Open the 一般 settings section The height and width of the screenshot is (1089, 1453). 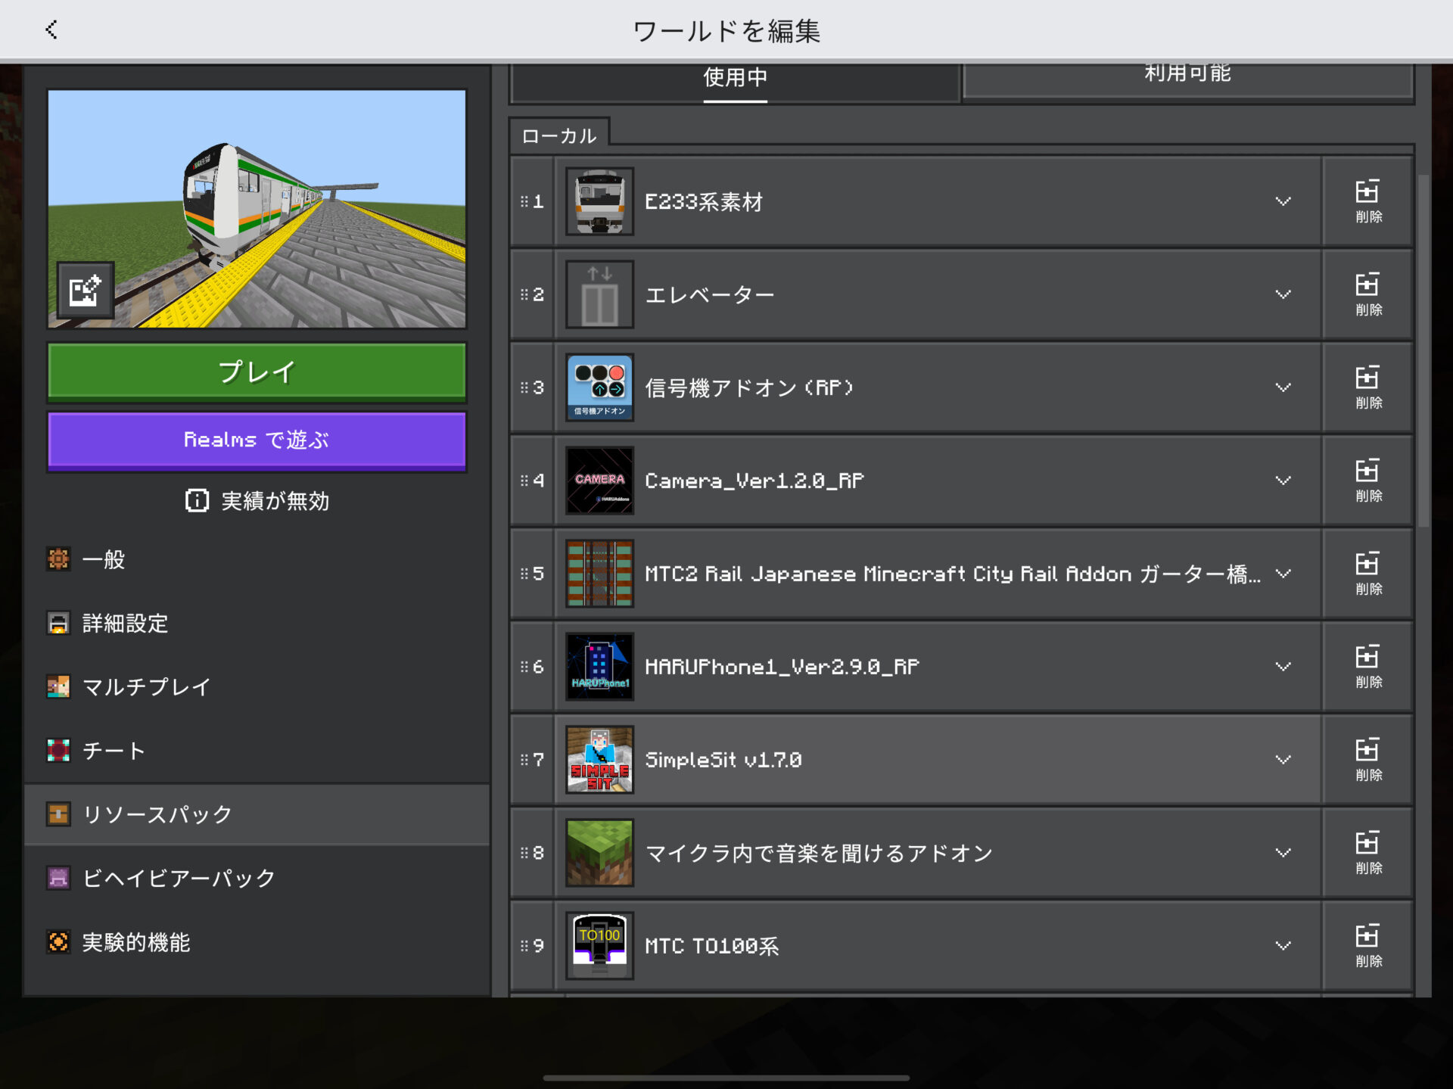[257, 559]
